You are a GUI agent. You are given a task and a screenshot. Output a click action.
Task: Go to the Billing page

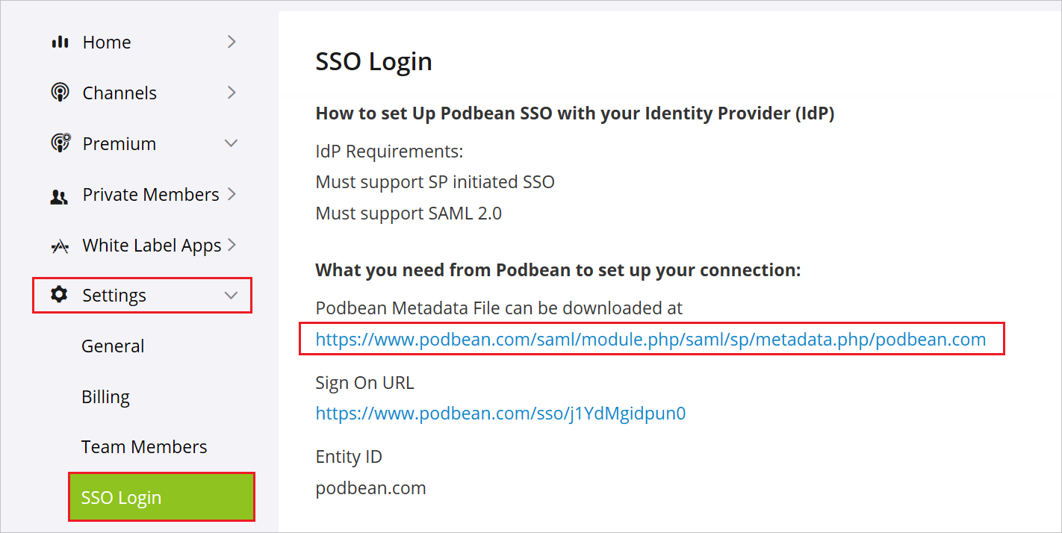pyautogui.click(x=105, y=396)
